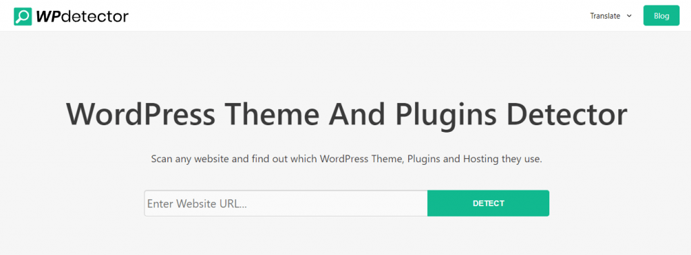
Task: Click 'WordPress Theme' in the subtitle sentence
Action: (x=362, y=159)
